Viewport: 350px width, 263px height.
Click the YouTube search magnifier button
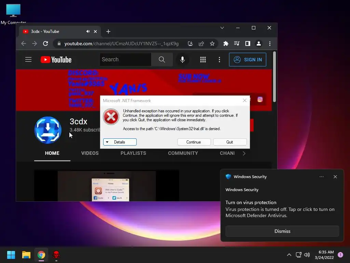(162, 60)
